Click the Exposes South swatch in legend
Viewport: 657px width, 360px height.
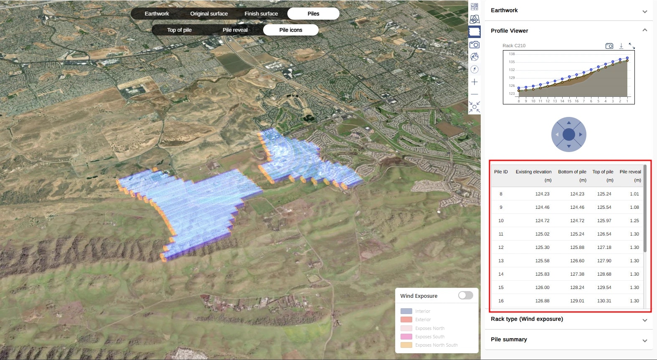coord(406,337)
